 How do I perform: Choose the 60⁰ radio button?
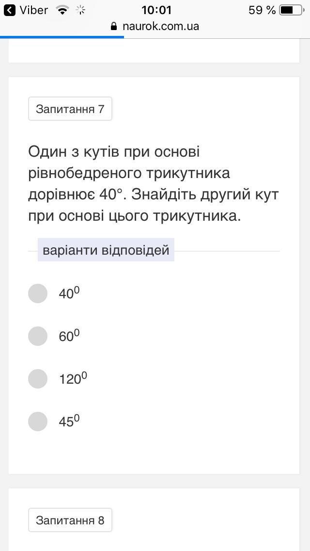[38, 336]
